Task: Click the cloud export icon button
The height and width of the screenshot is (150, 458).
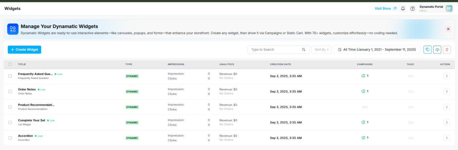Action: 437,50
